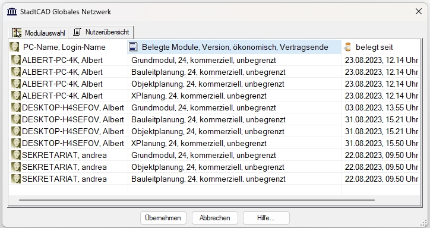Click the Abbrechen button

215,218
